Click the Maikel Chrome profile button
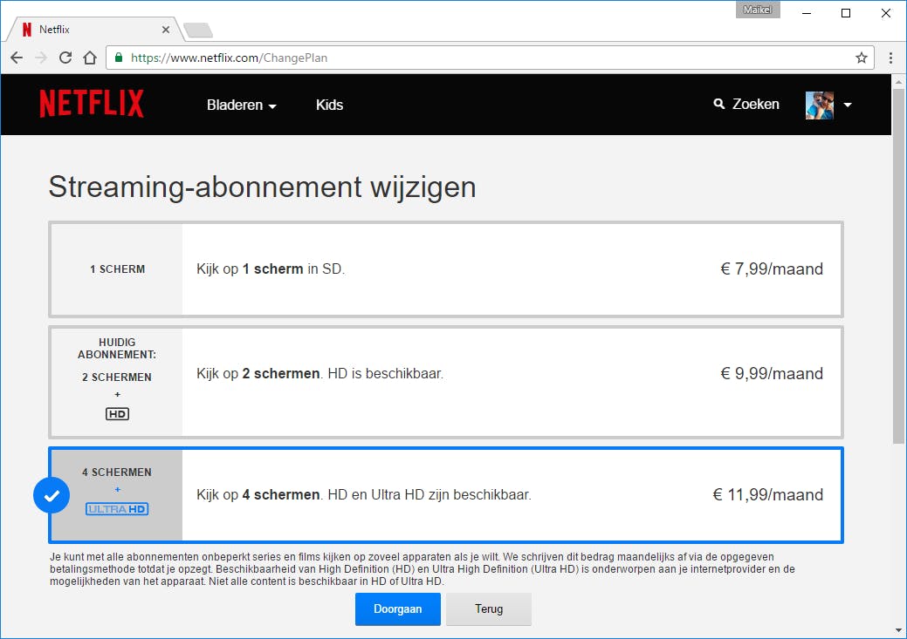907x639 pixels. pos(758,10)
